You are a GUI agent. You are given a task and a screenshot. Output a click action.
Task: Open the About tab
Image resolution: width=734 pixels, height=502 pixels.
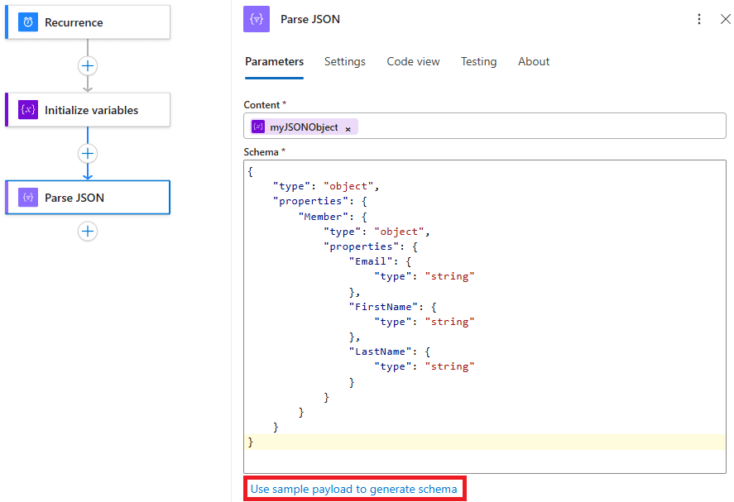pos(534,62)
